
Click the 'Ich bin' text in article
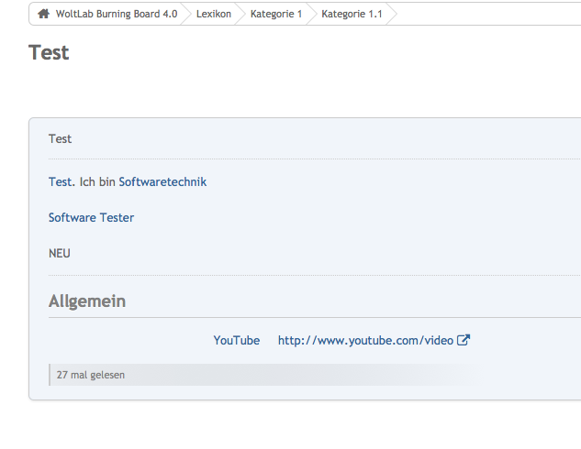[x=97, y=181]
